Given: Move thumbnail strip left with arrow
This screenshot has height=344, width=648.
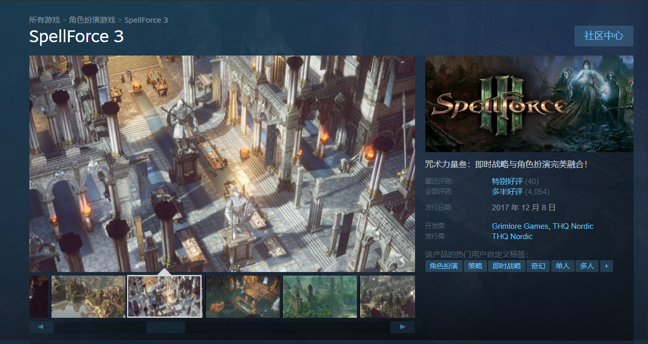Looking at the screenshot, I should (42, 327).
